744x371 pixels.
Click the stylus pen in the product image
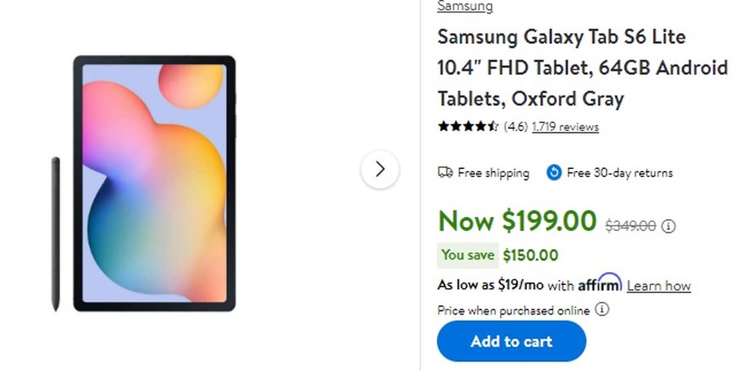(x=54, y=232)
